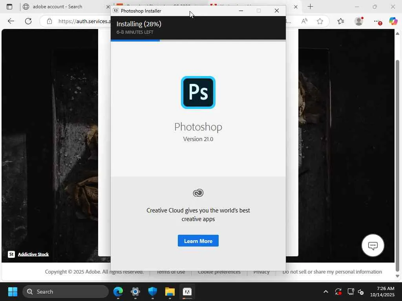Viewport: 402px width, 301px height.
Task: Open the Addictive Stock link
Action: tap(33, 254)
